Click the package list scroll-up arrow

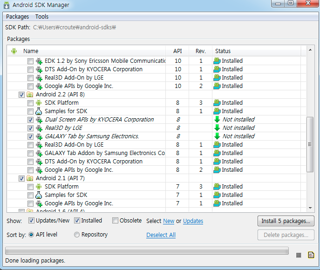[x=310, y=50]
